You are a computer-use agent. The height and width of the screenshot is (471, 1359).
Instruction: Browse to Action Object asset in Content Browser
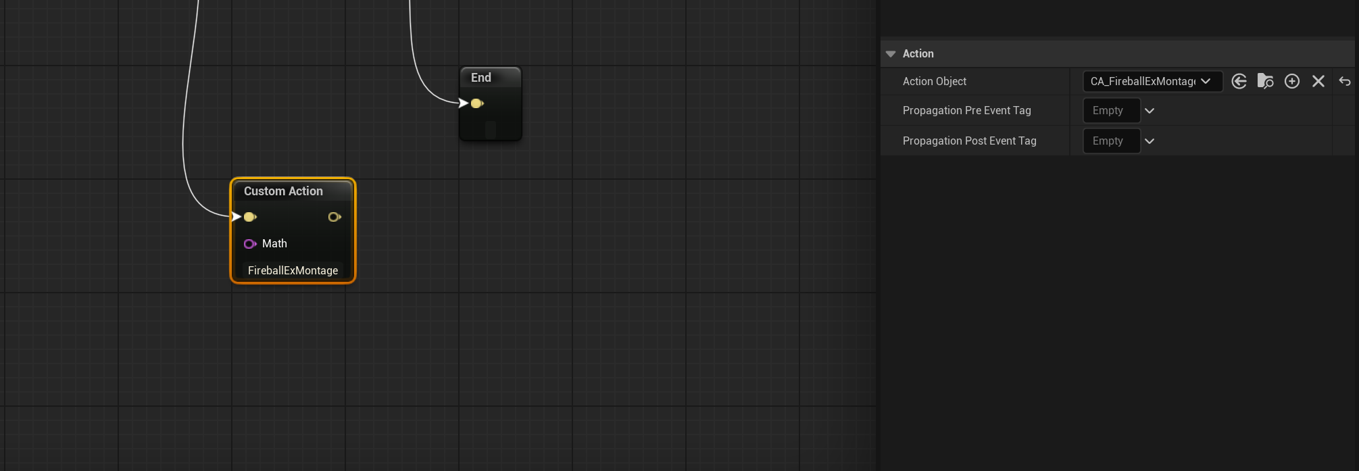(1265, 82)
